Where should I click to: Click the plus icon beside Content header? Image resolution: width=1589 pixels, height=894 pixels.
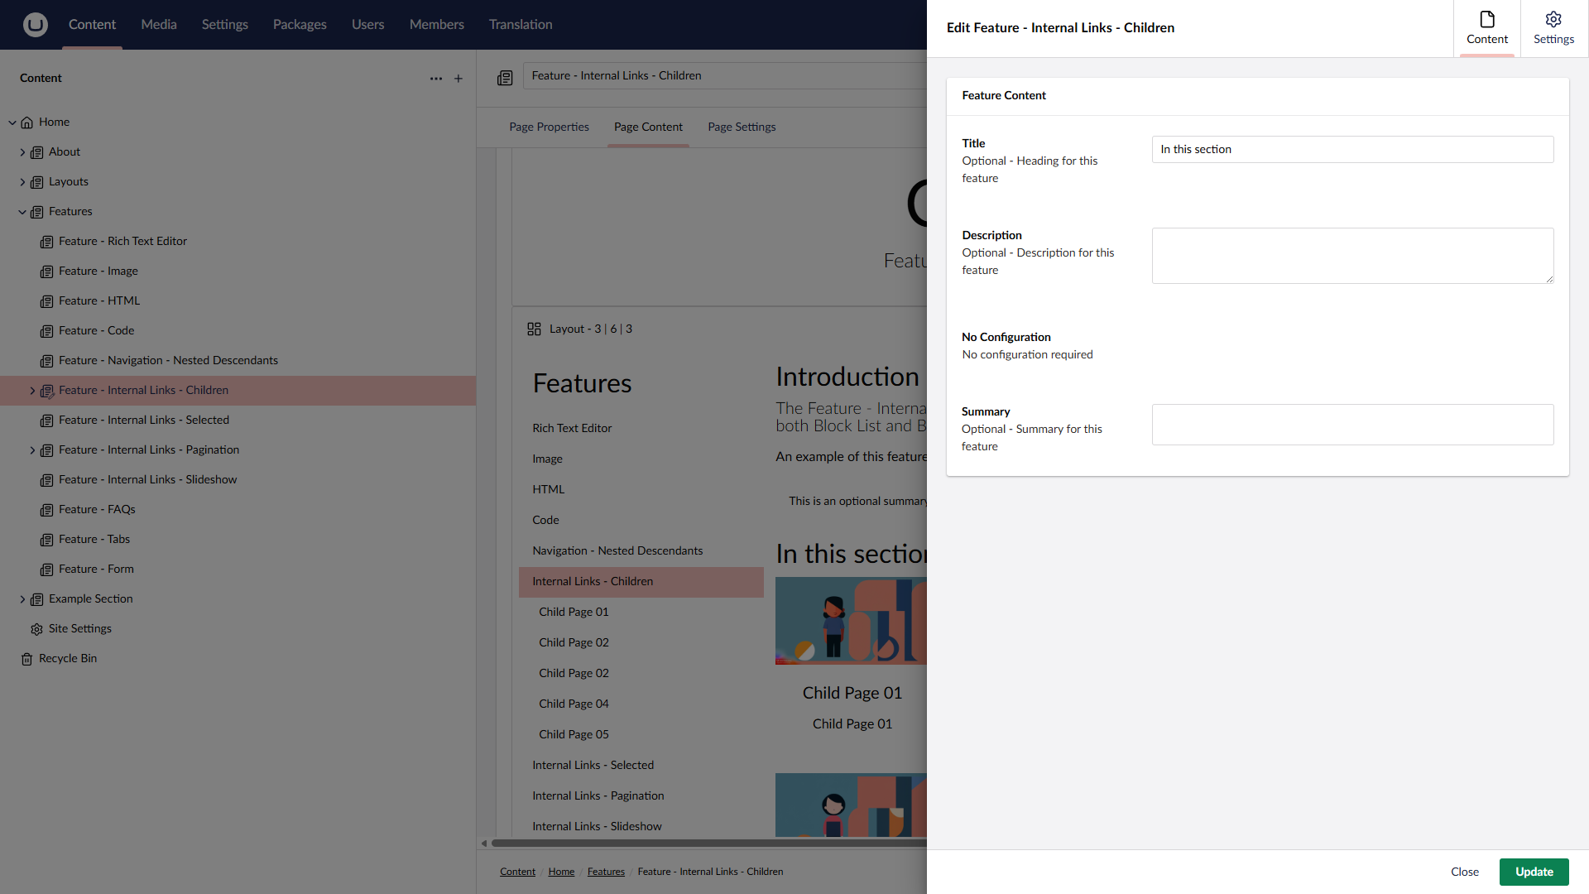coord(458,79)
